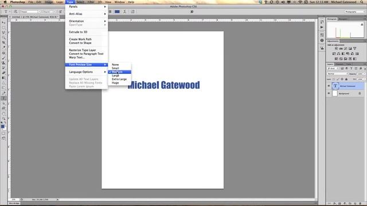Image resolution: width=367 pixels, height=206 pixels.
Task: Hide the Michael Gatewood text layer
Action: tap(329, 86)
